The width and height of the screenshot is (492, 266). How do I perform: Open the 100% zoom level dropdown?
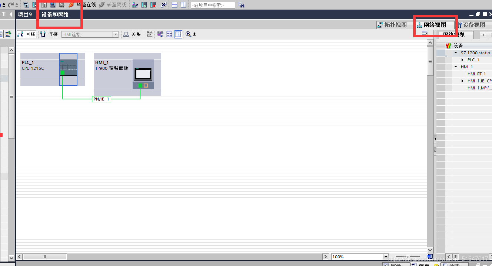[x=386, y=257]
